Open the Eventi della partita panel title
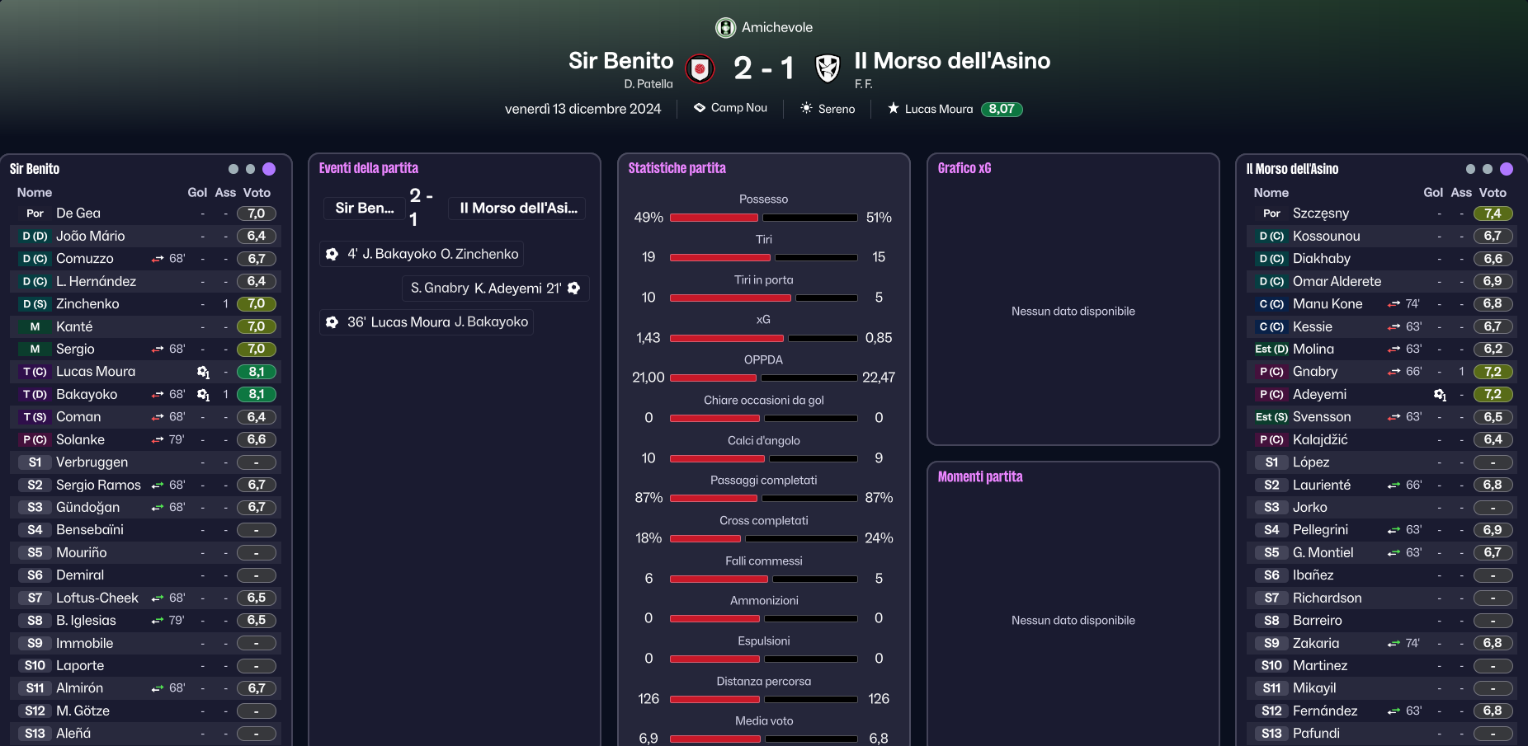The image size is (1528, 746). click(x=369, y=168)
